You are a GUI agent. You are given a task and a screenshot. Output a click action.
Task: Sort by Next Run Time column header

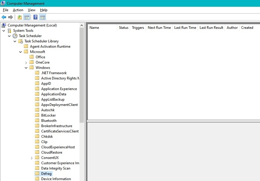(x=159, y=28)
